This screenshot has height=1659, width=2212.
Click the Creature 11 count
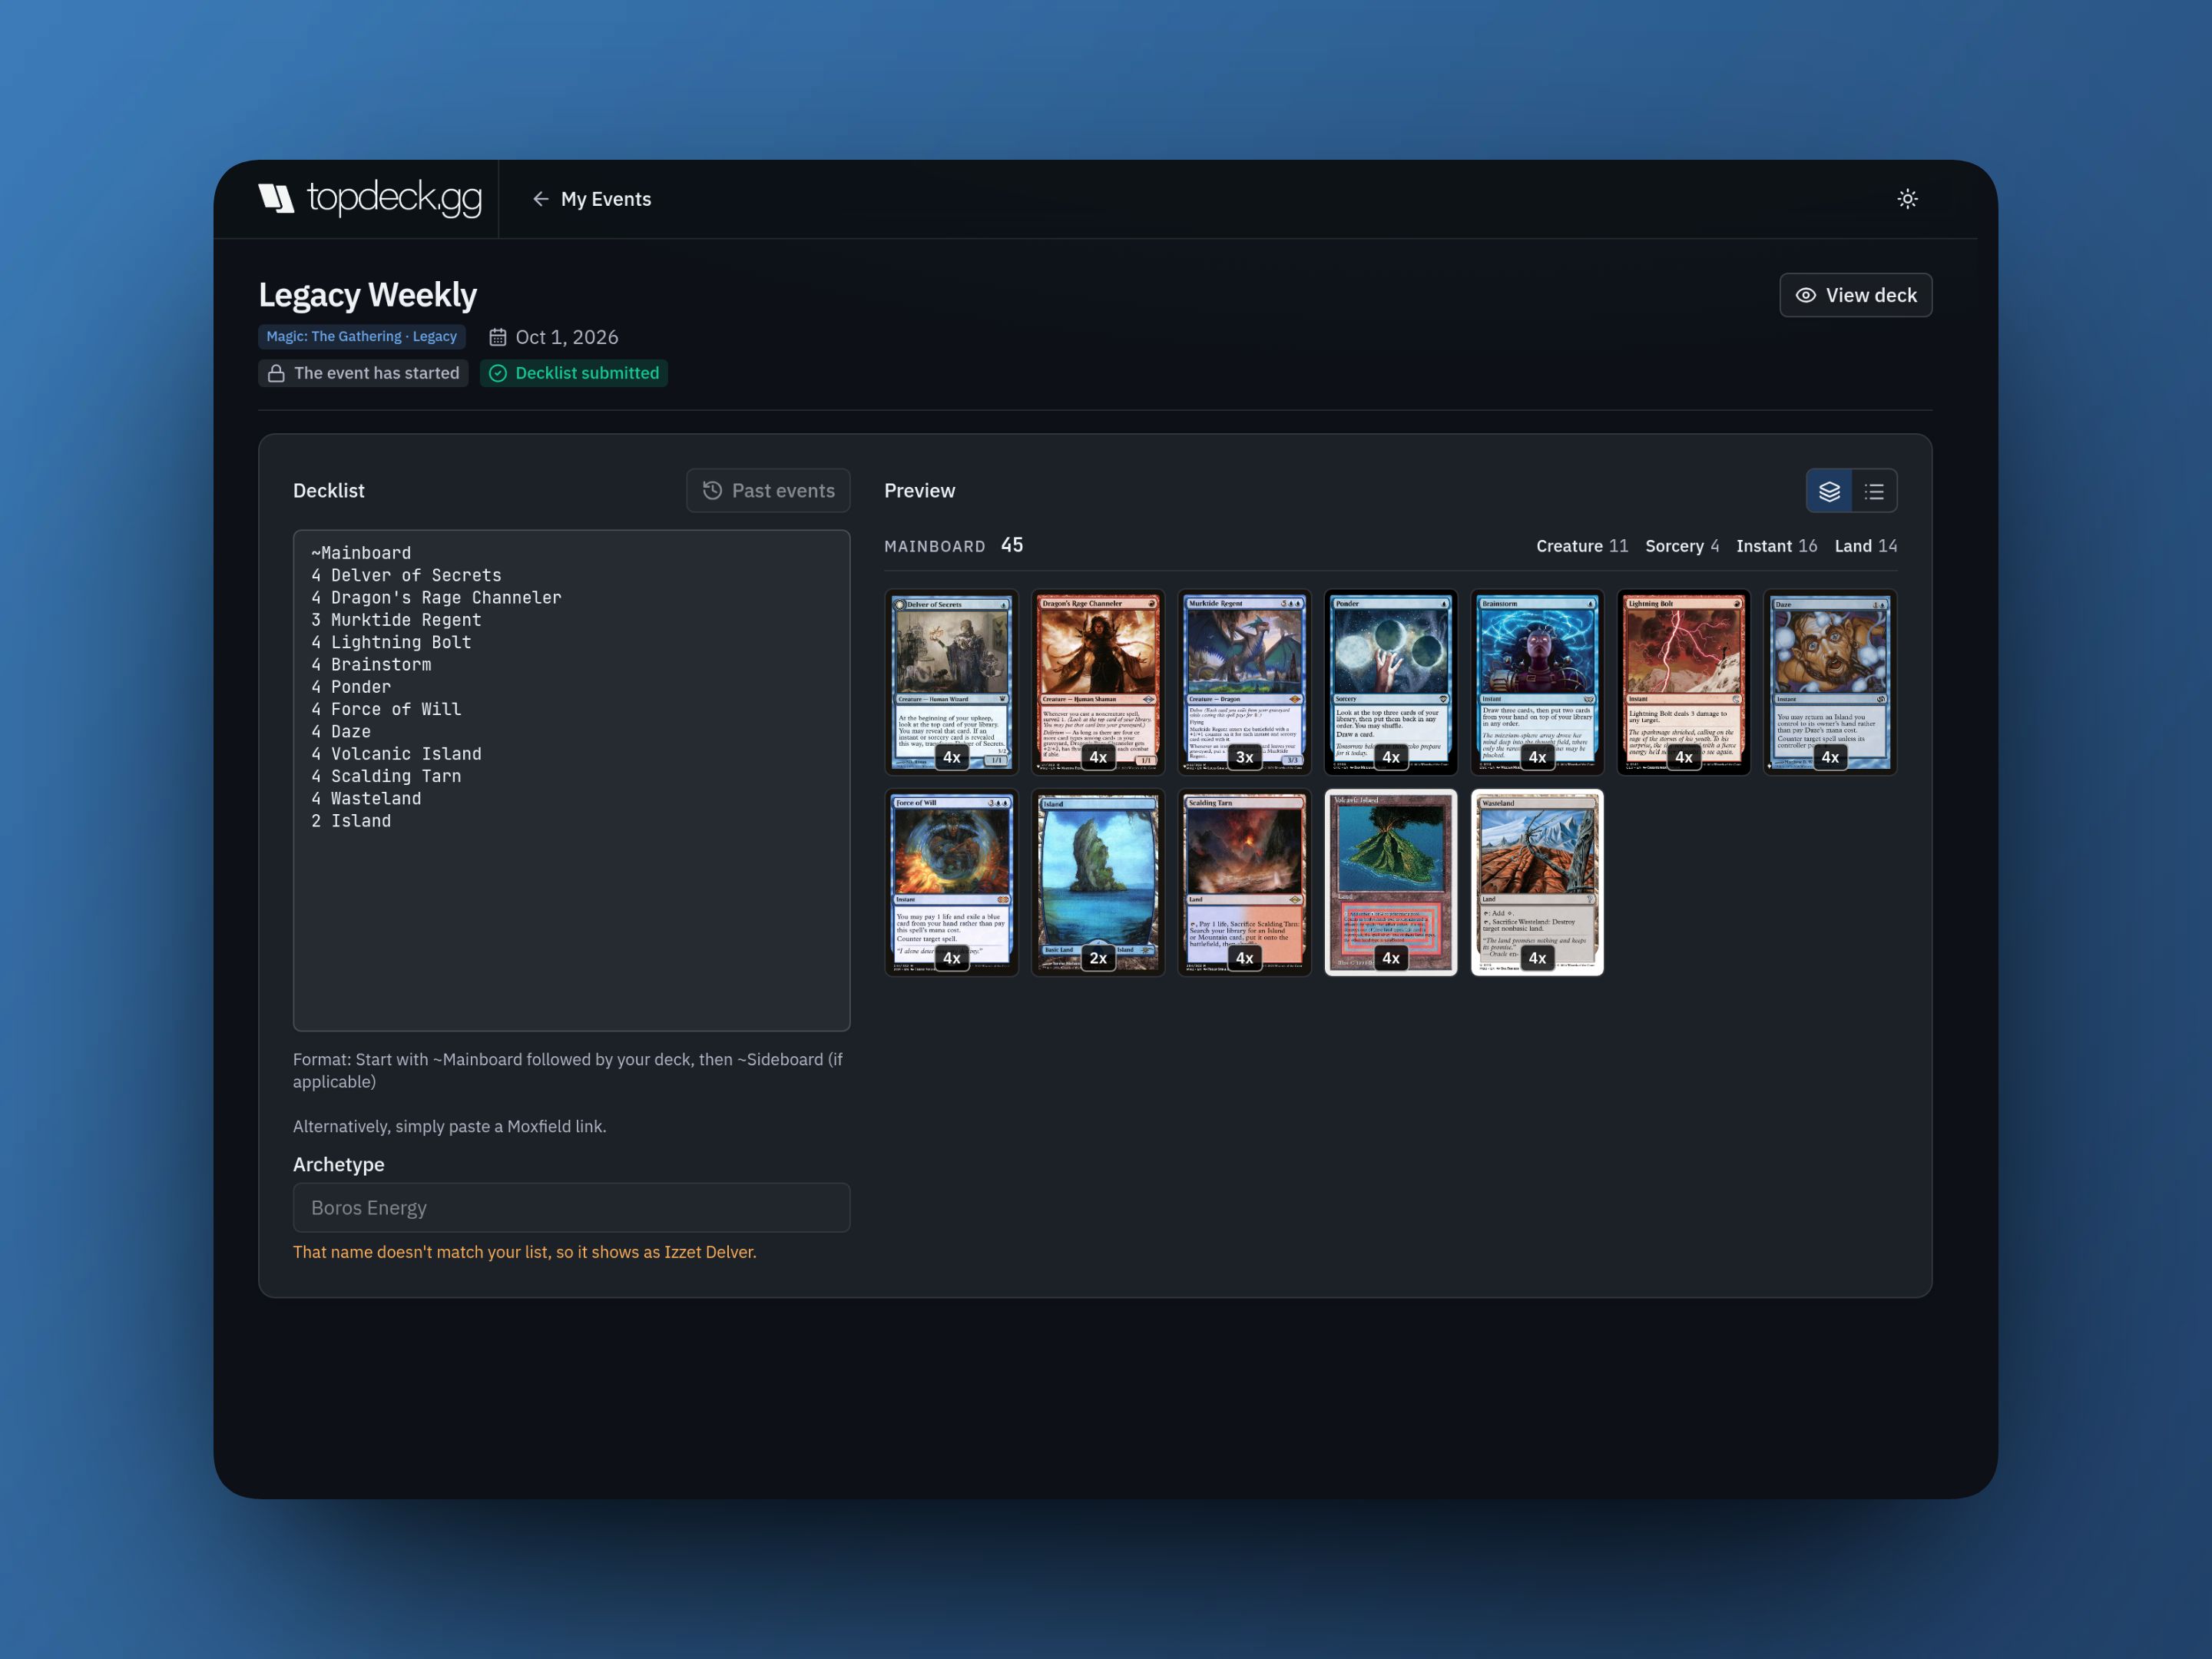click(x=1582, y=546)
